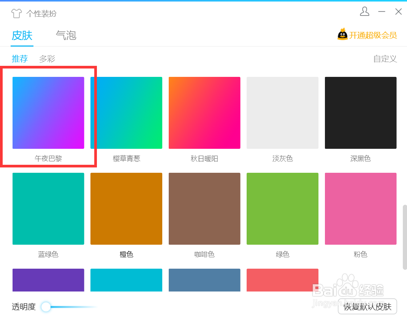Image resolution: width=407 pixels, height=317 pixels.
Task: Choose the 淡灰色 skin swatch
Action: [282, 113]
